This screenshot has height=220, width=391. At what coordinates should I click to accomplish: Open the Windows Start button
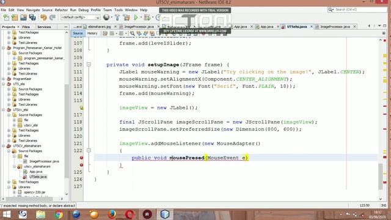coord(7,215)
